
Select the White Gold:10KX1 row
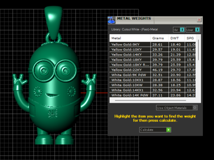152,80
